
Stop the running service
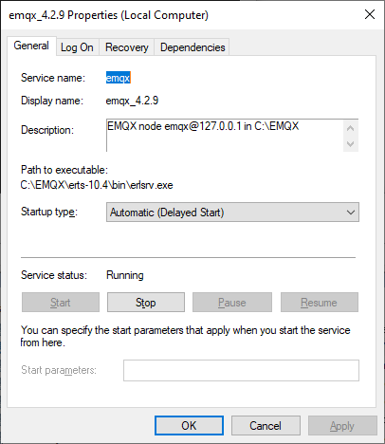point(146,303)
